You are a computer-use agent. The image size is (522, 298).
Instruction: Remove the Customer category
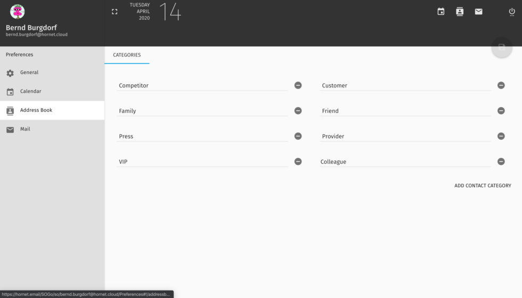[501, 85]
